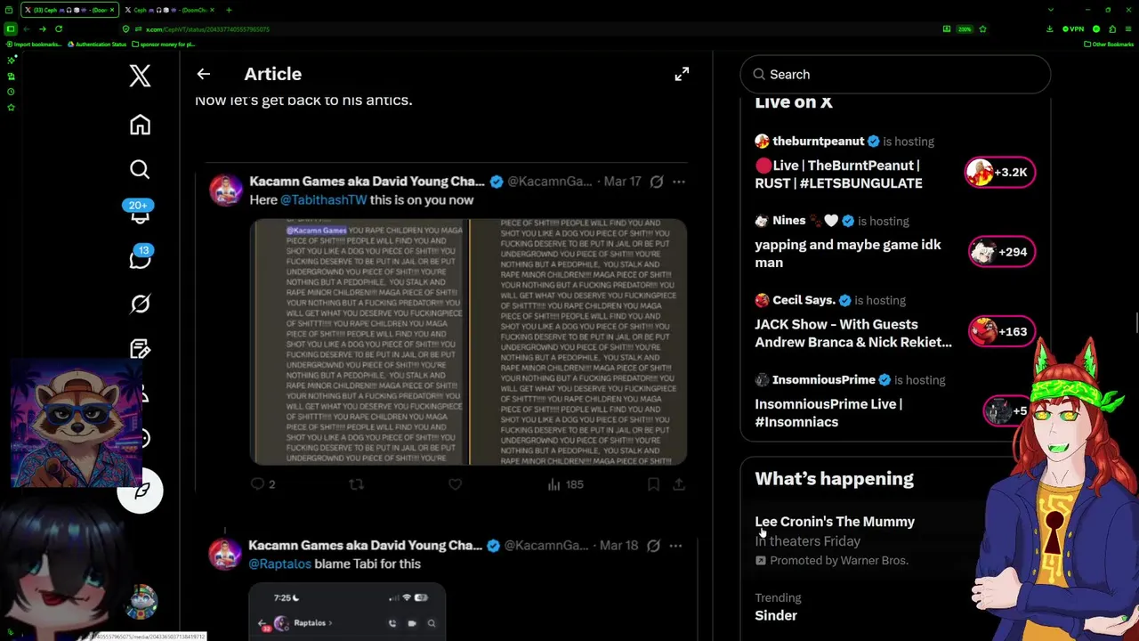1139x641 pixels.
Task: Open a new browser tab
Action: click(229, 10)
